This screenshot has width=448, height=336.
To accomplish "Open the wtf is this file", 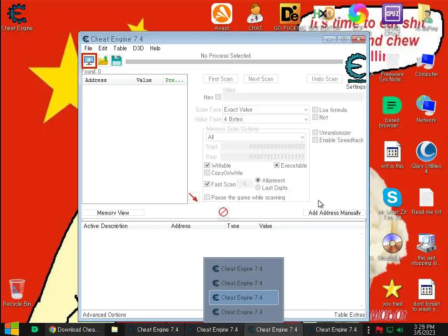I will click(x=392, y=155).
